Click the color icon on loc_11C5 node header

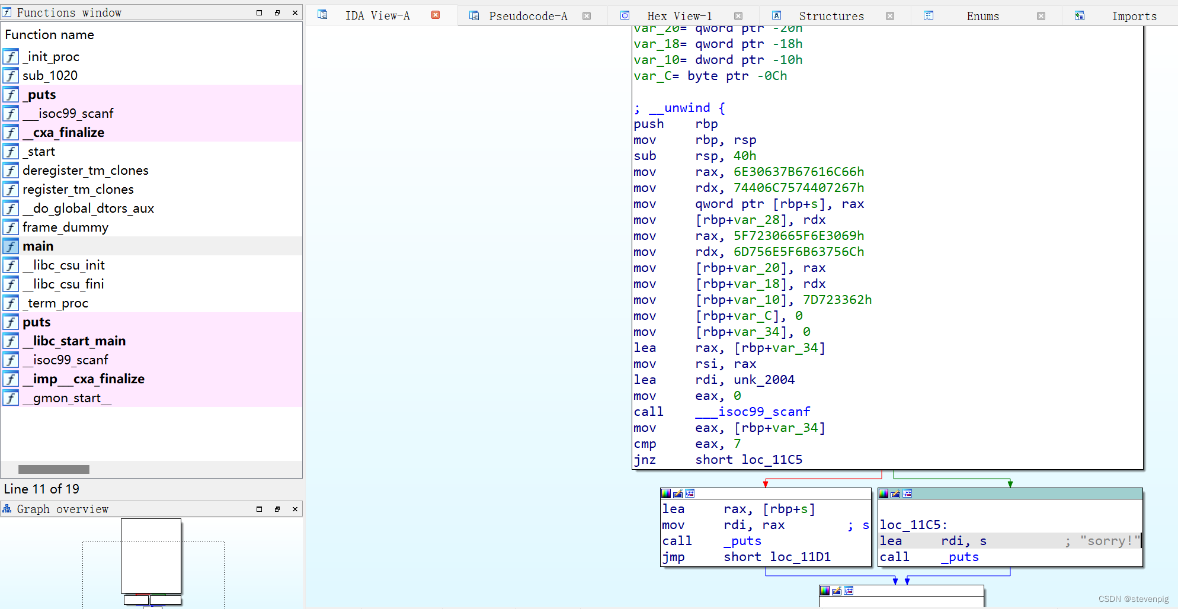(884, 493)
